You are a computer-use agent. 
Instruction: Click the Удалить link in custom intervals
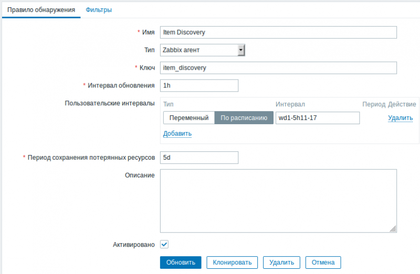click(x=400, y=118)
